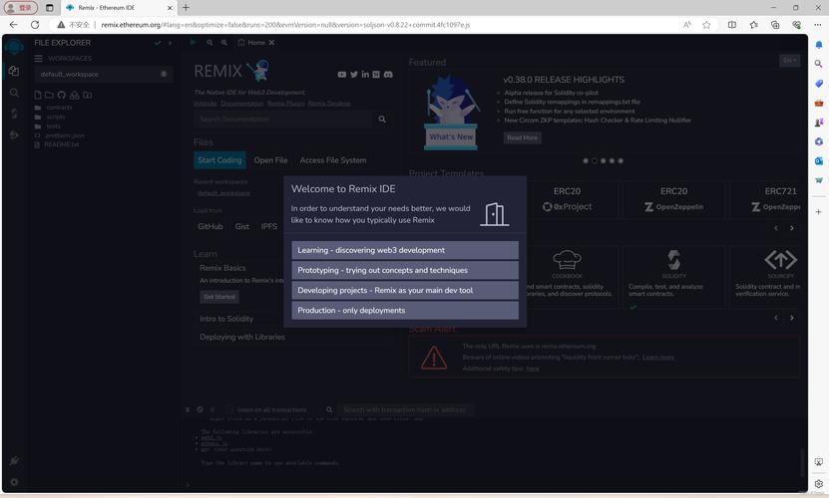Screen dimensions: 829x498
Task: Click the Search Documentation input field
Action: tap(284, 120)
